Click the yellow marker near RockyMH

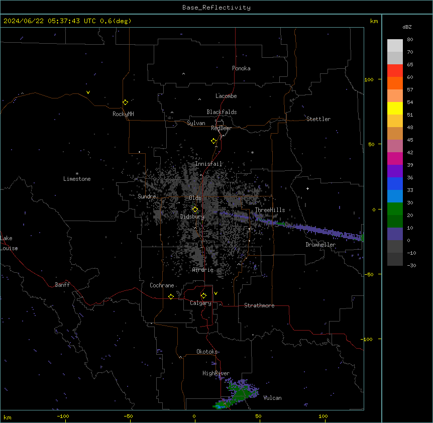tap(125, 102)
